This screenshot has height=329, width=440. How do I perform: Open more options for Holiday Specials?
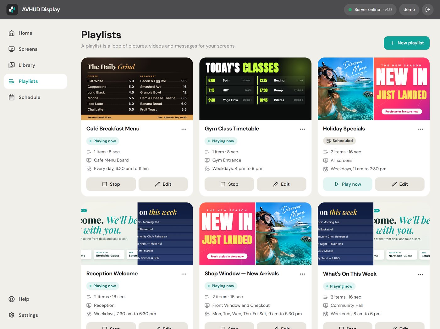[x=421, y=129]
